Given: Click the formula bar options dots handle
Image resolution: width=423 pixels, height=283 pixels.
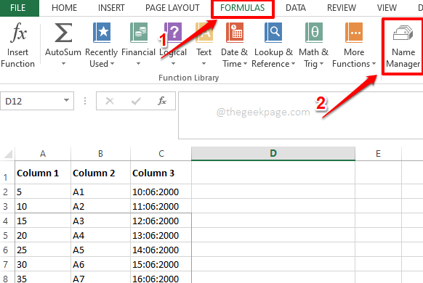Looking at the screenshot, I should point(85,101).
